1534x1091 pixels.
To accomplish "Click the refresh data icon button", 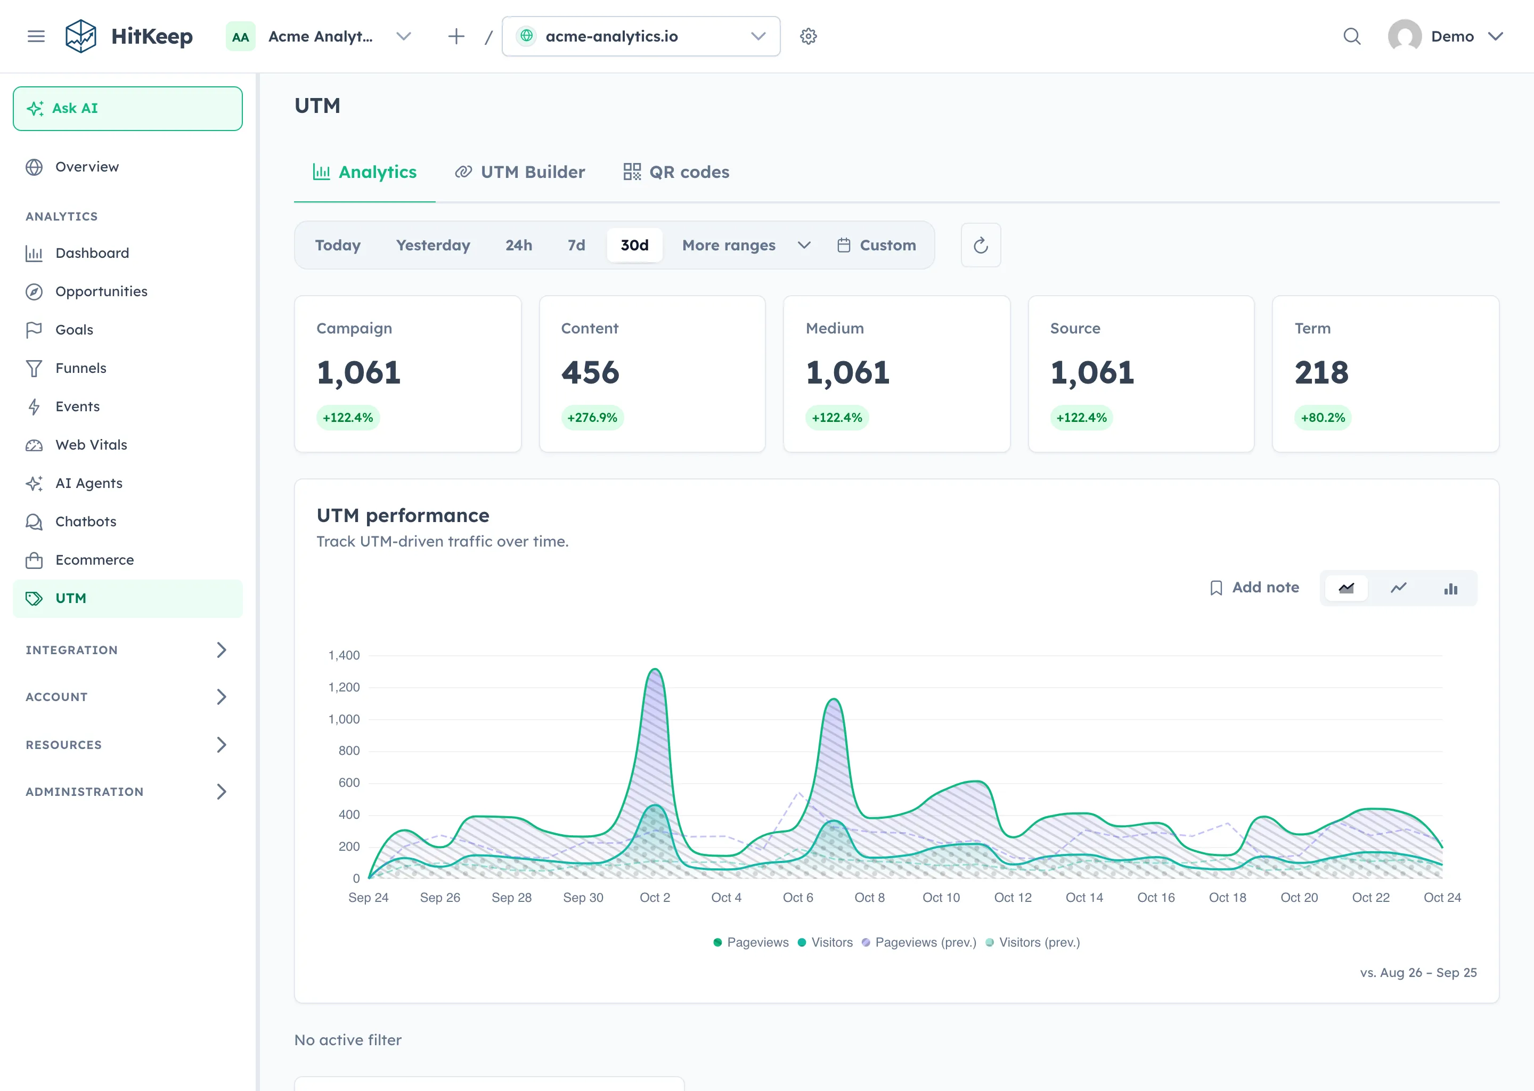I will click(x=981, y=245).
